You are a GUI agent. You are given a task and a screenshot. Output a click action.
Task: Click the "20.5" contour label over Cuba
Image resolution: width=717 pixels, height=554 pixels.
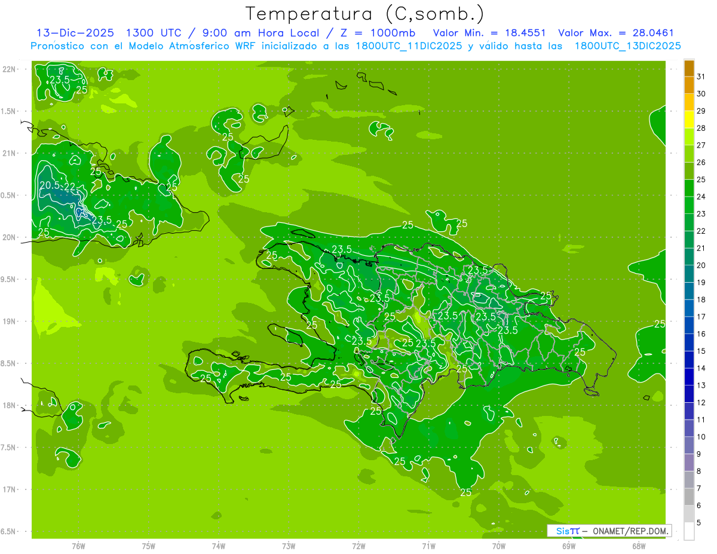(x=50, y=185)
